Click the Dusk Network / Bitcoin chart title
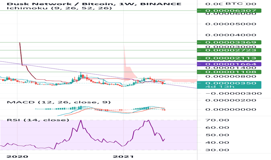 pos(94,4)
